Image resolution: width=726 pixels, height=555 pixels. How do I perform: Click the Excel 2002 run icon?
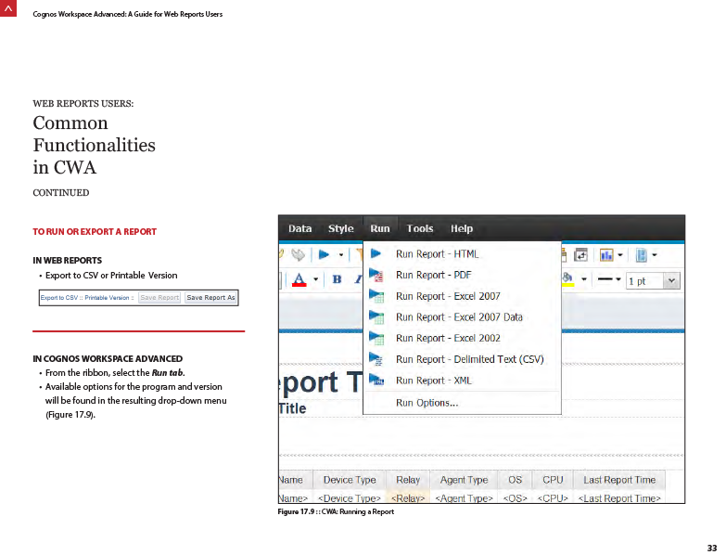point(376,338)
